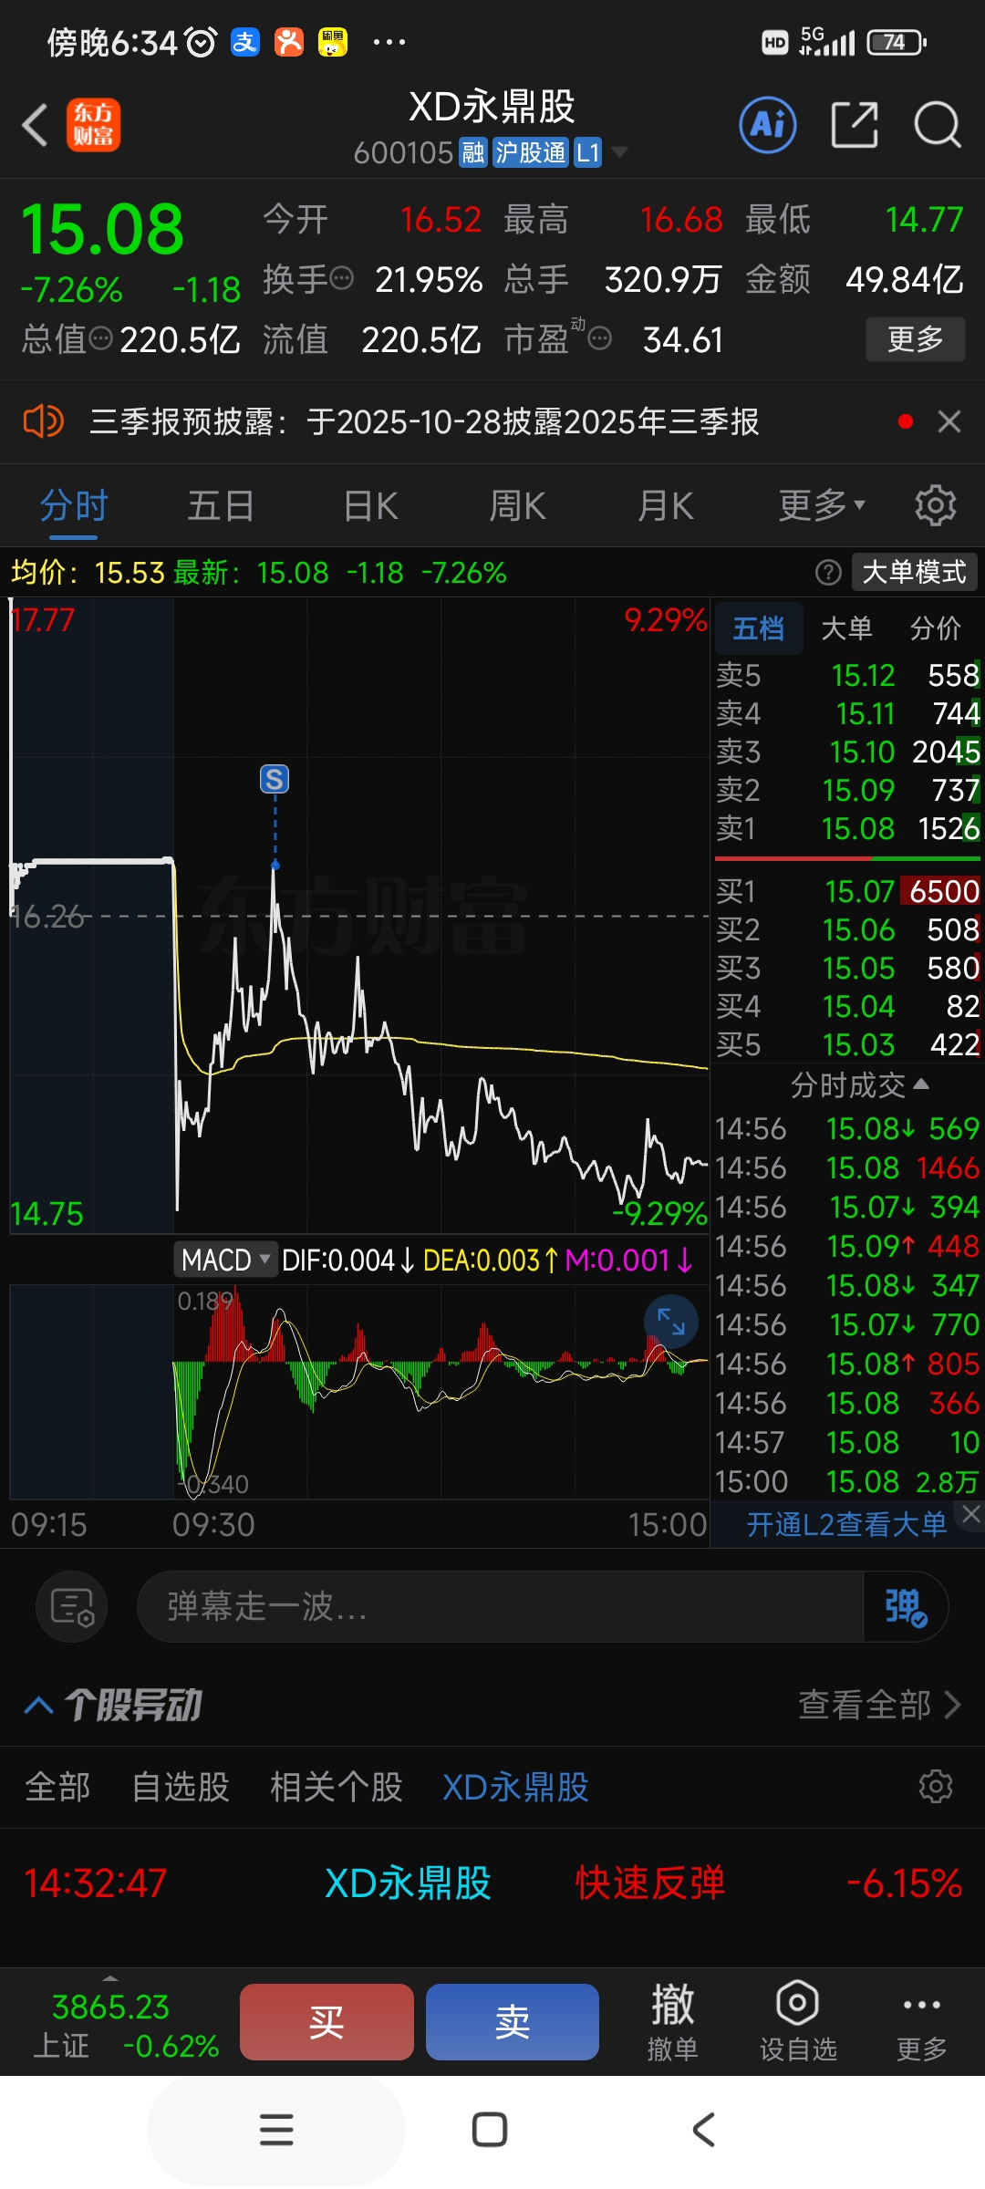The image size is (985, 2189).
Task: Select the 五档 order book tab
Action: [758, 628]
